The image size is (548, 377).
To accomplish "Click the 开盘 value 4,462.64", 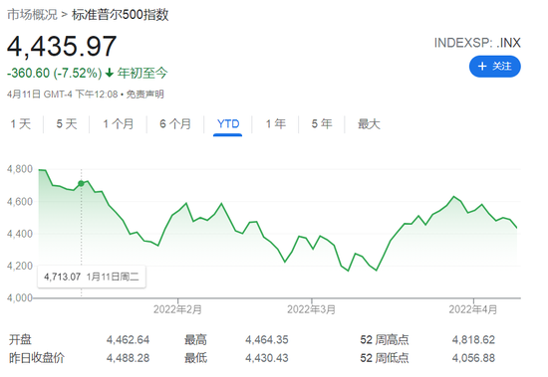I will tap(128, 339).
